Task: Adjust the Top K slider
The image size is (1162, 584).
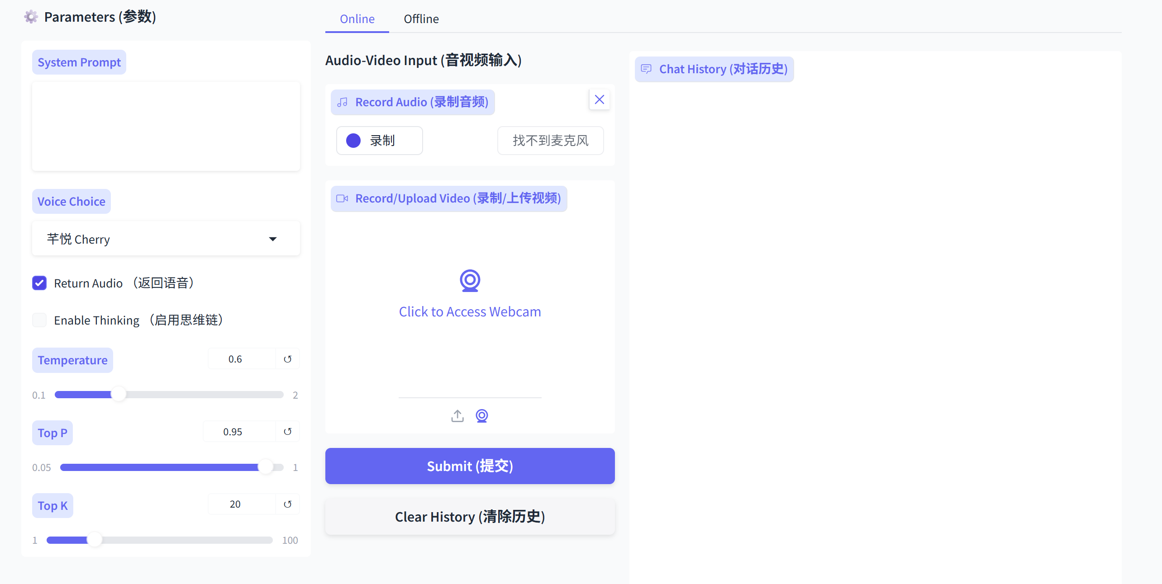Action: point(159,540)
